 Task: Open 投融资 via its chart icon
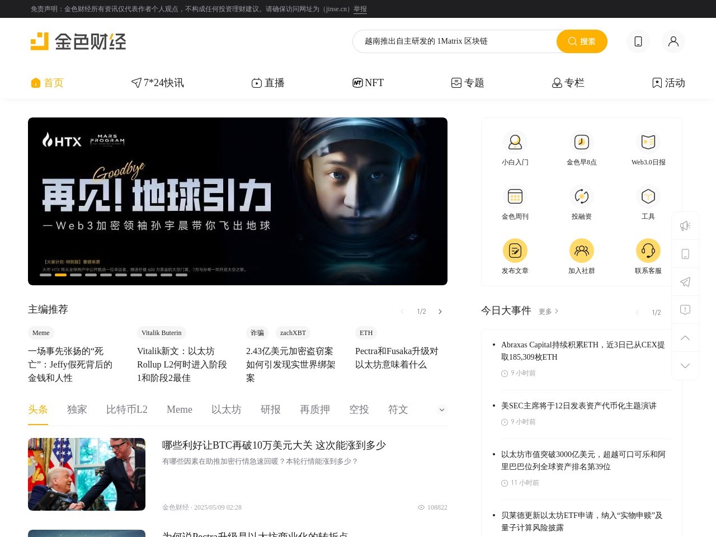point(582,196)
